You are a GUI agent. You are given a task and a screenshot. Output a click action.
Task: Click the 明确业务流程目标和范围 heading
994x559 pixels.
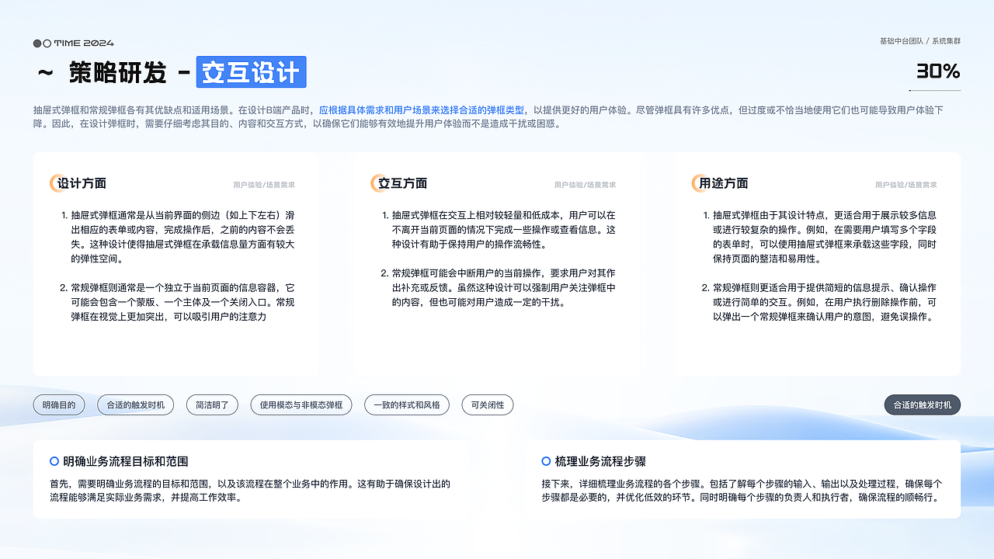pos(126,461)
